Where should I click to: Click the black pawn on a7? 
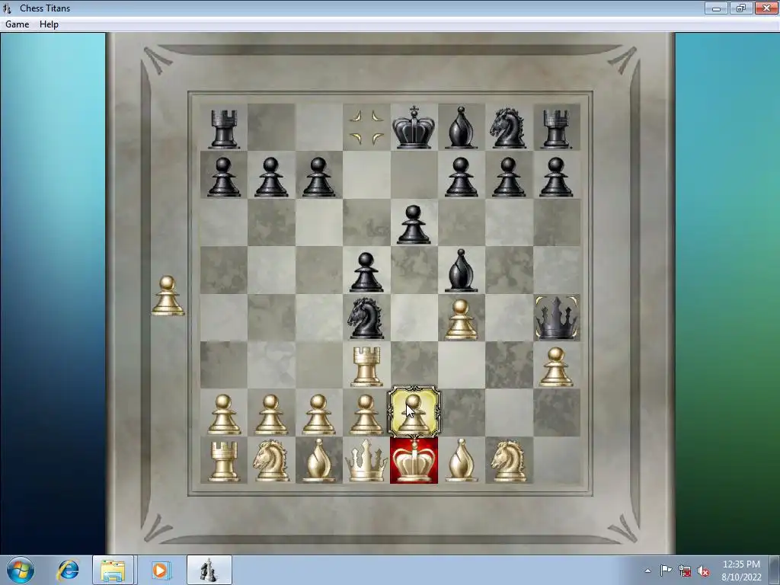coord(224,177)
